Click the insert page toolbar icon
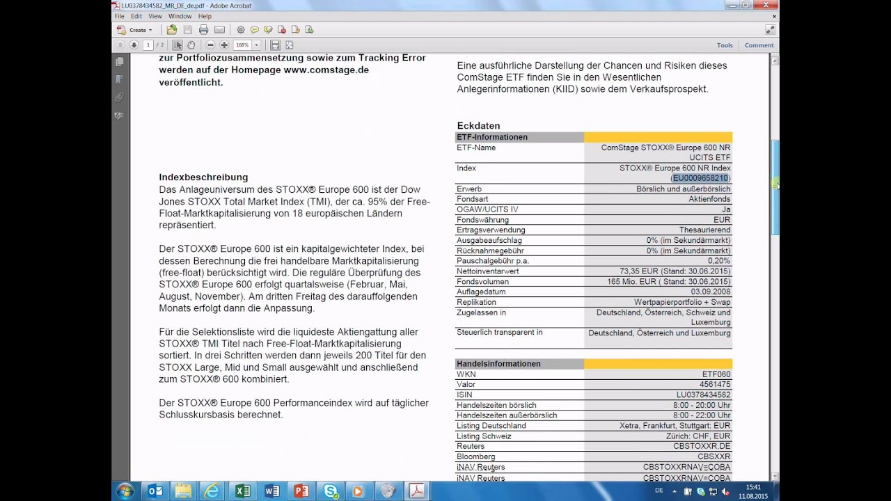 296,30
